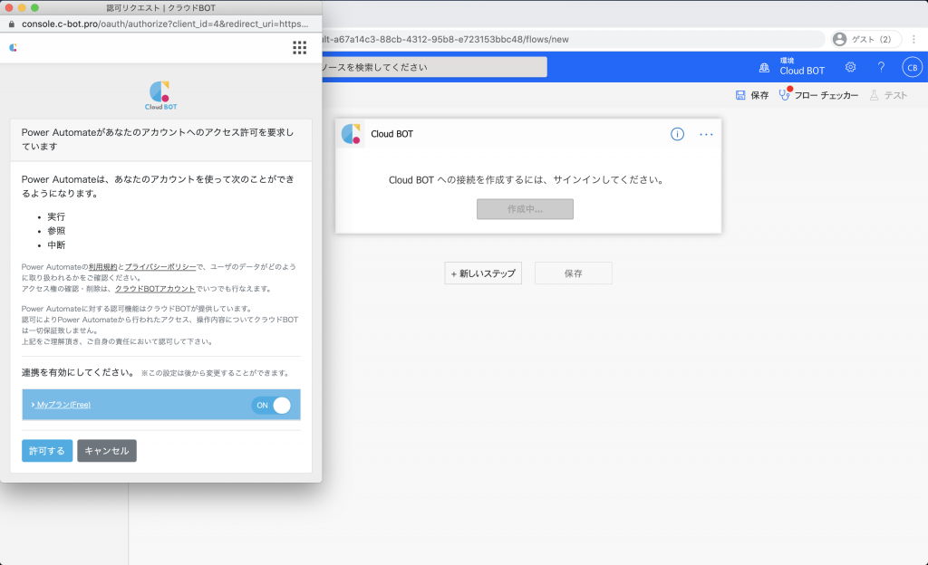This screenshot has width=928, height=565.
Task: Click the info icon on Cloud BOT card
Action: click(677, 134)
